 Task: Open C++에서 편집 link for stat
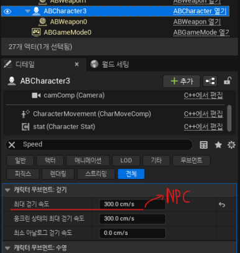(203, 127)
